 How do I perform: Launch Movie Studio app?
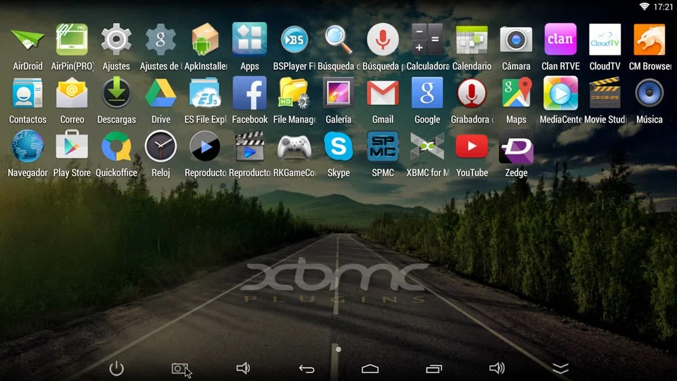click(x=605, y=93)
